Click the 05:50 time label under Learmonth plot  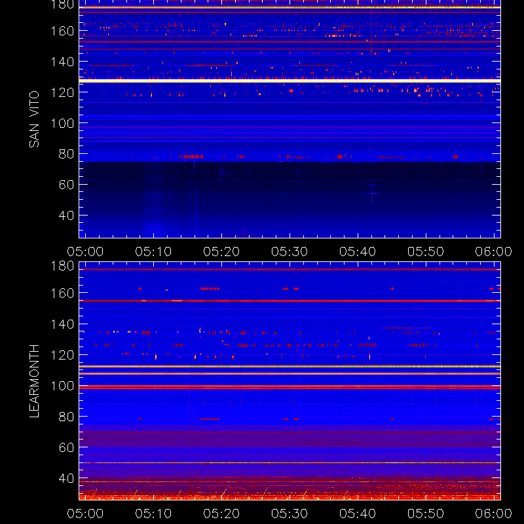coord(426,514)
